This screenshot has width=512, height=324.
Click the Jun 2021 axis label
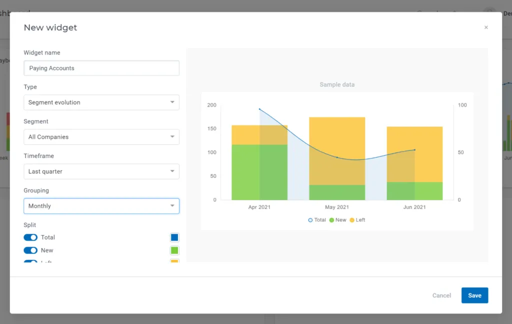pyautogui.click(x=414, y=207)
